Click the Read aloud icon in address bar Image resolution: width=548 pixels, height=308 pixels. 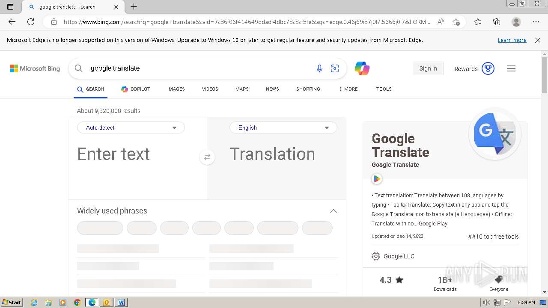coord(441,22)
